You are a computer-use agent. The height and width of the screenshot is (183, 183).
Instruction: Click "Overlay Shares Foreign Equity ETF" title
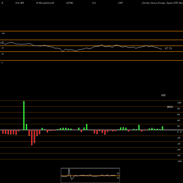(160, 3)
